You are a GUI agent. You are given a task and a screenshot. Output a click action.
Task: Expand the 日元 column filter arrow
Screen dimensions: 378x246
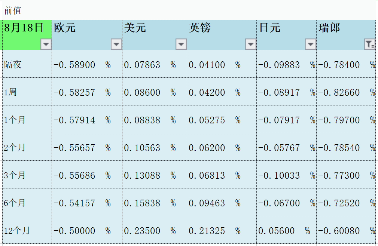pyautogui.click(x=311, y=44)
